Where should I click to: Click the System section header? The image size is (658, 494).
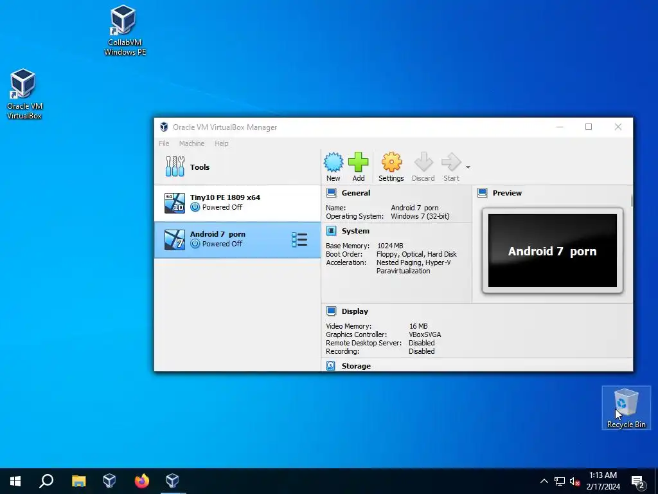click(x=355, y=231)
